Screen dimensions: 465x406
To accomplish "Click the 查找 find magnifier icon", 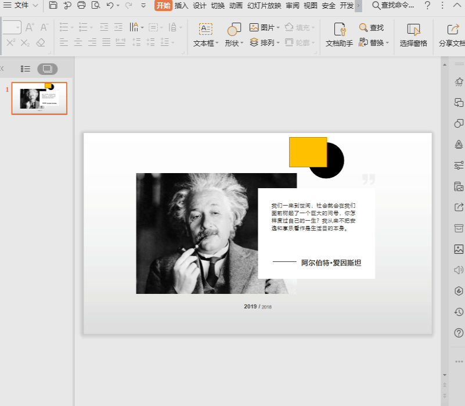I will (363, 27).
